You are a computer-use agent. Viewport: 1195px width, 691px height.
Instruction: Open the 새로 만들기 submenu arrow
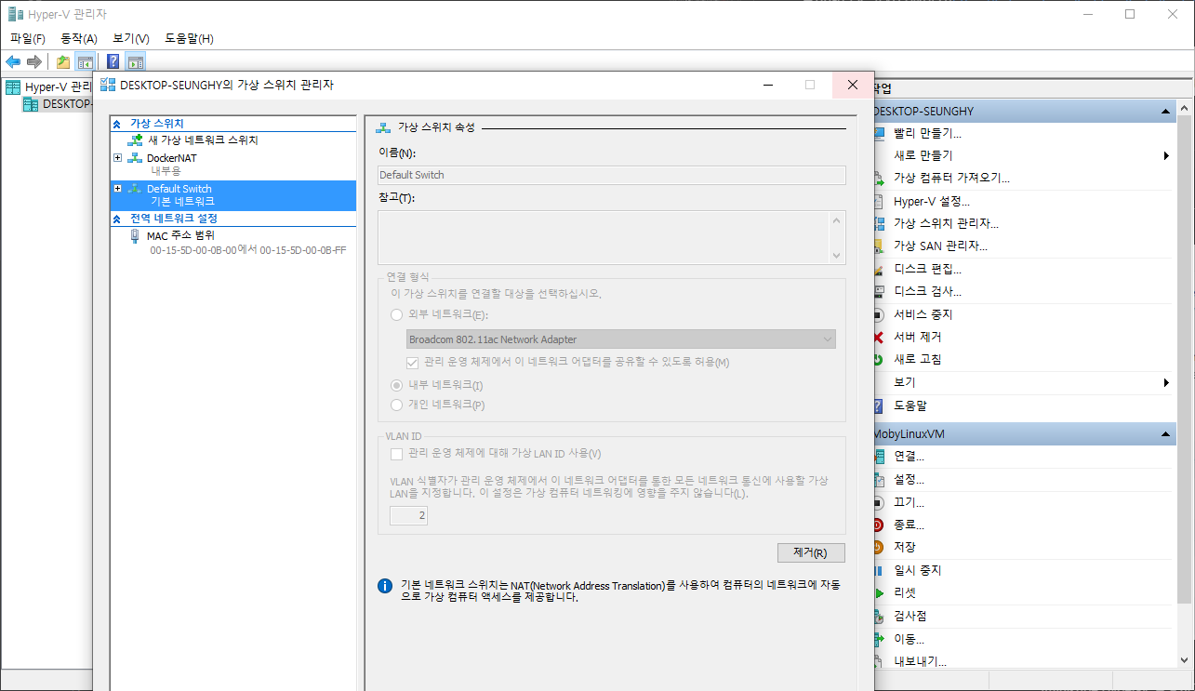coord(1166,156)
